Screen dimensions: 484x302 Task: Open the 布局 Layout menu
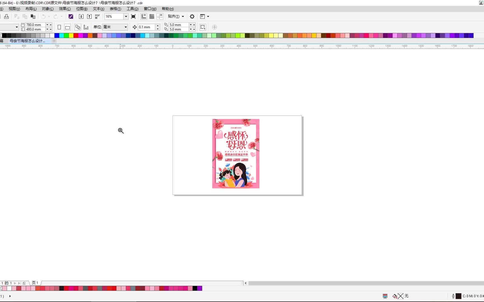[x=31, y=9]
